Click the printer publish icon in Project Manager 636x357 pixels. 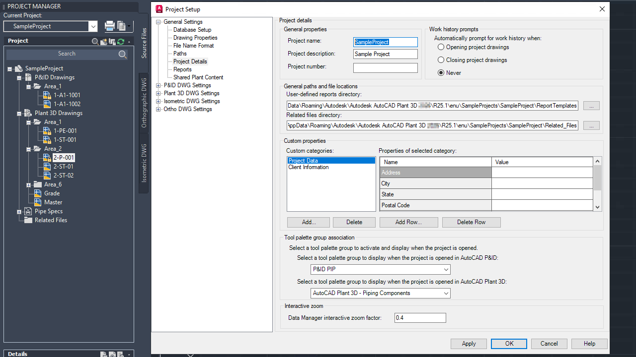pyautogui.click(x=110, y=26)
